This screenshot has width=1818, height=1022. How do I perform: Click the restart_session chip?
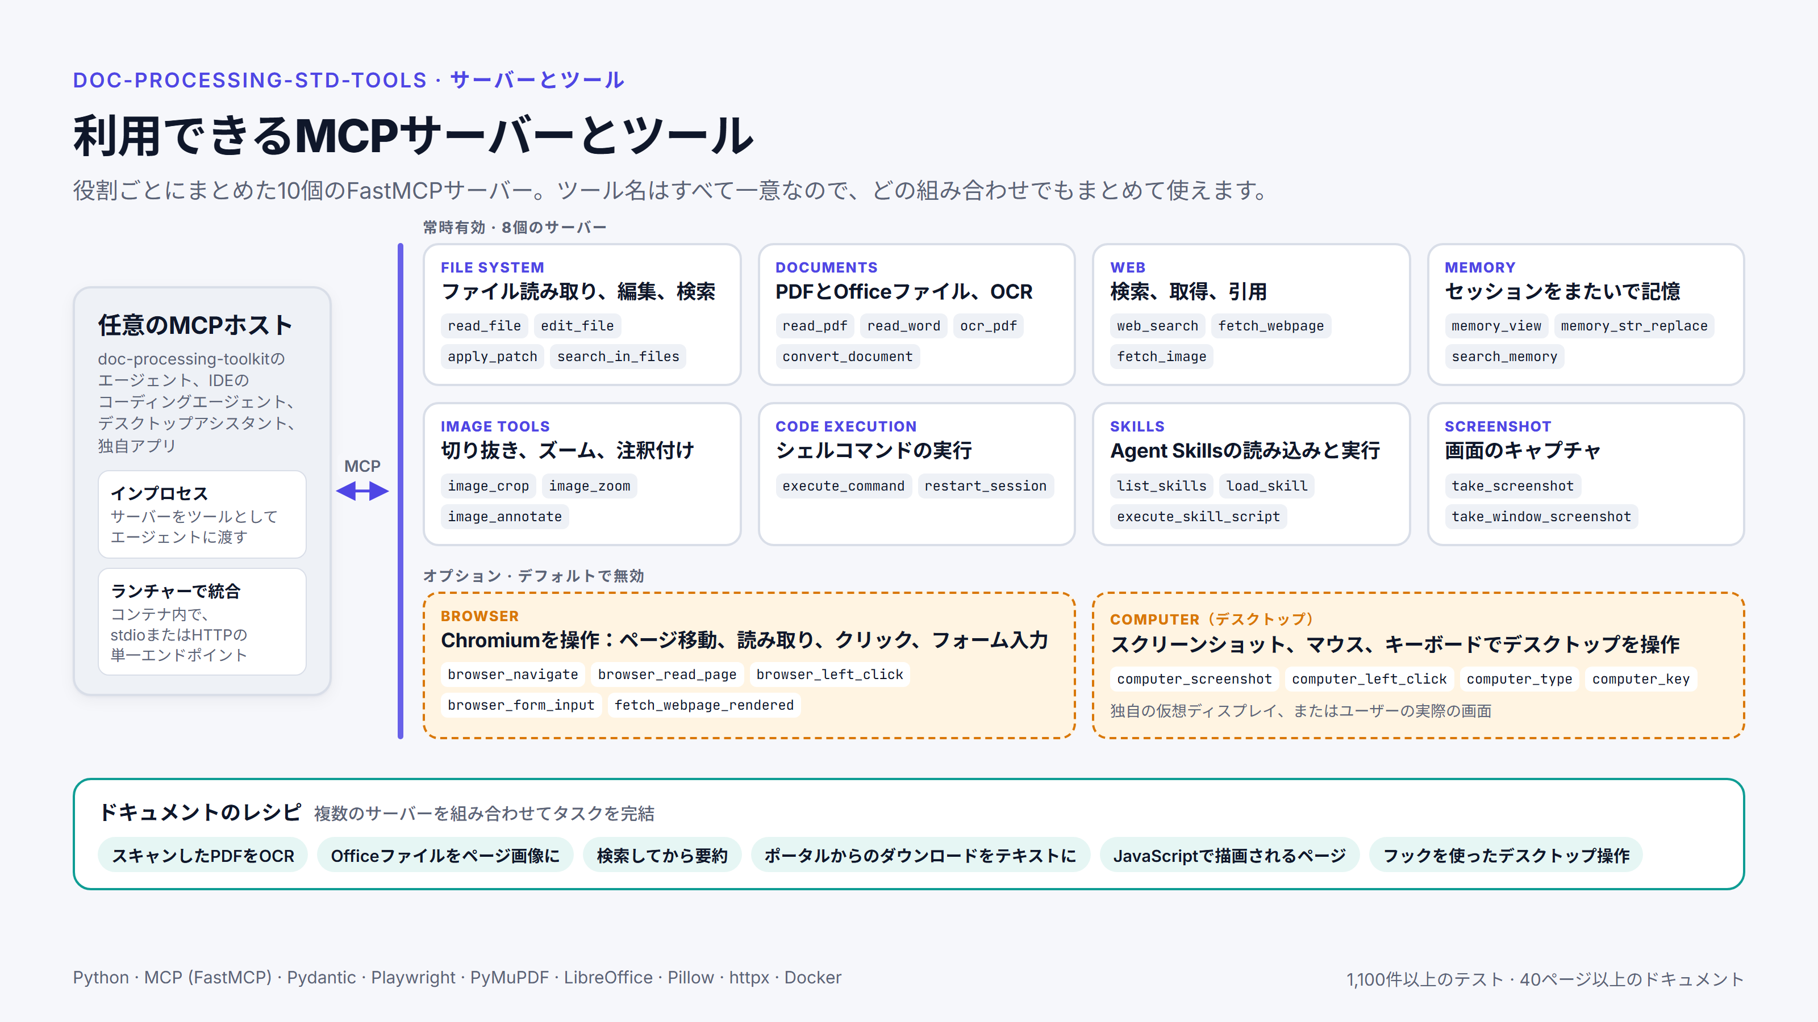click(x=985, y=486)
